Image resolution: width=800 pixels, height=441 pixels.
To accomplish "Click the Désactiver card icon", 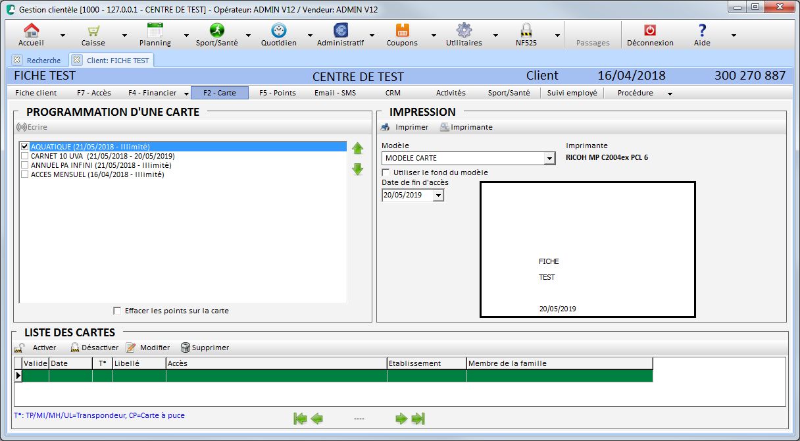I will point(75,348).
